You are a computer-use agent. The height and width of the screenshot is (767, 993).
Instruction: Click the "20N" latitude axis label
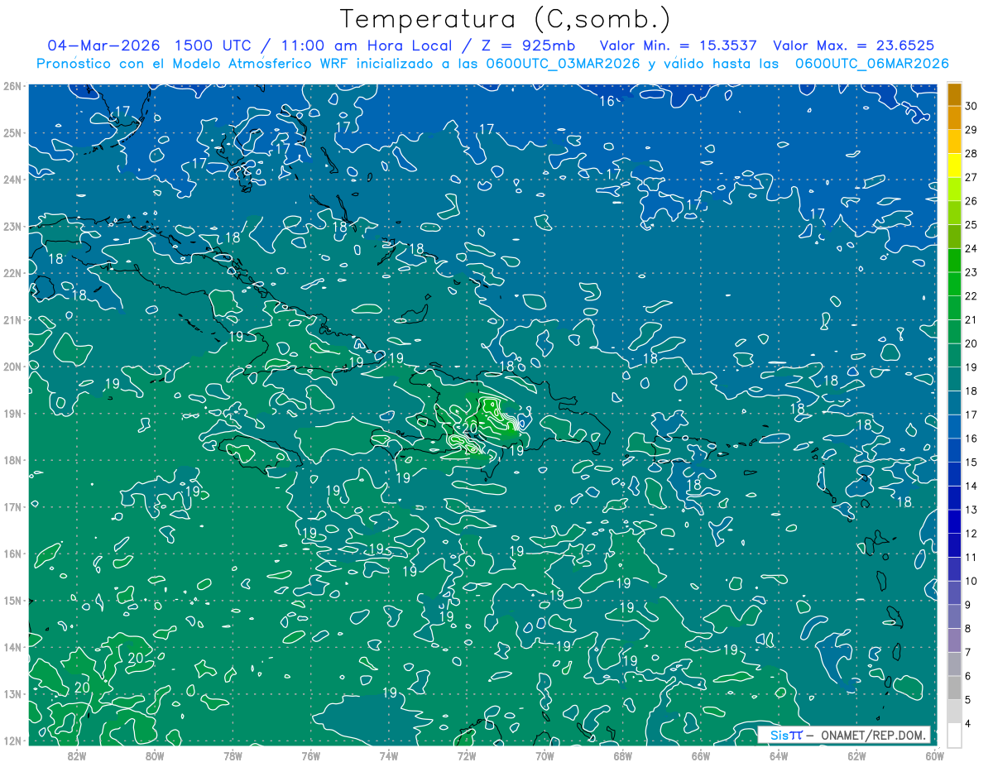pyautogui.click(x=12, y=367)
